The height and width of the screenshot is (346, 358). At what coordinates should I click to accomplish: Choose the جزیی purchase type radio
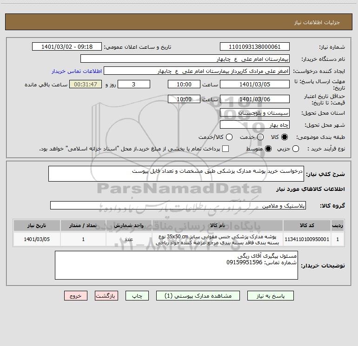pyautogui.click(x=296, y=149)
